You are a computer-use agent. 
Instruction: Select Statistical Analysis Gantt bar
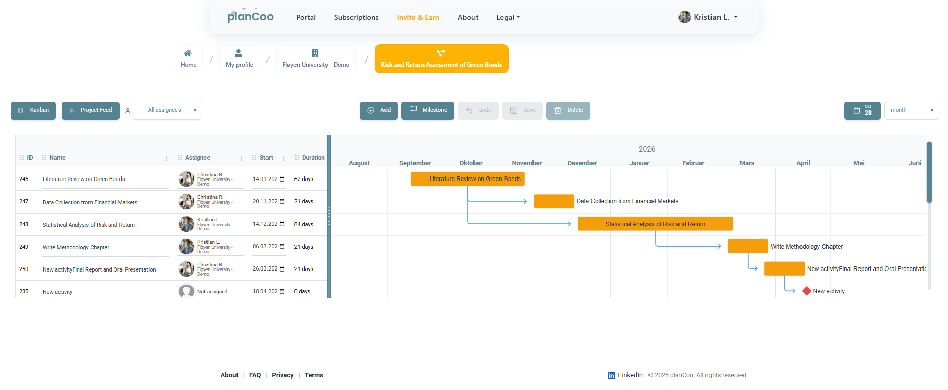point(655,224)
